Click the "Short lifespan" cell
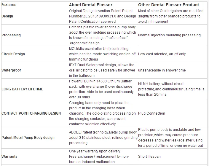 coord(149,156)
